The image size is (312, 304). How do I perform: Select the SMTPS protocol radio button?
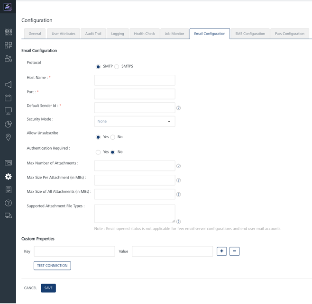coord(117,67)
